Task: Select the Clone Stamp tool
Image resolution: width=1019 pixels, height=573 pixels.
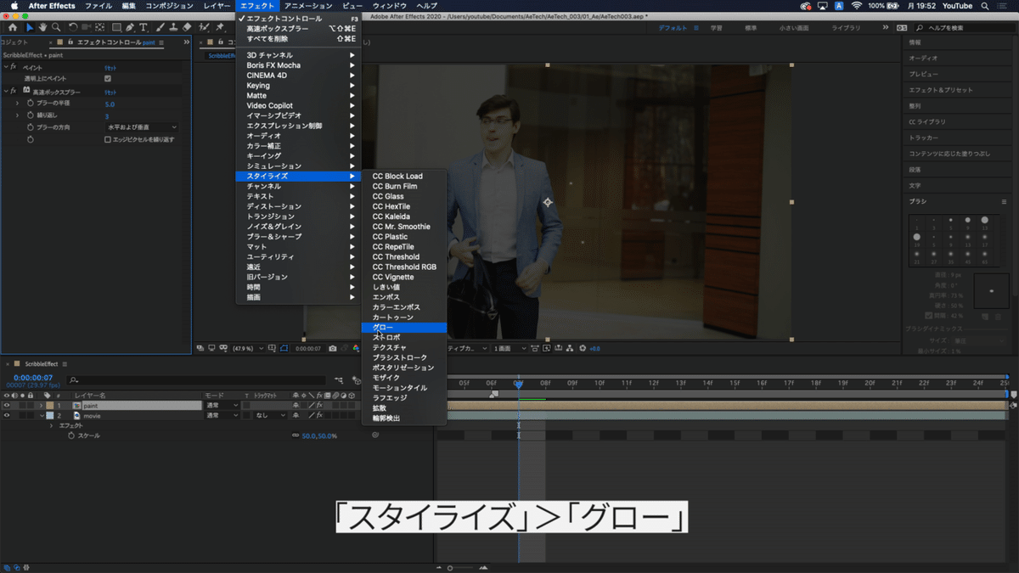Action: pyautogui.click(x=174, y=27)
